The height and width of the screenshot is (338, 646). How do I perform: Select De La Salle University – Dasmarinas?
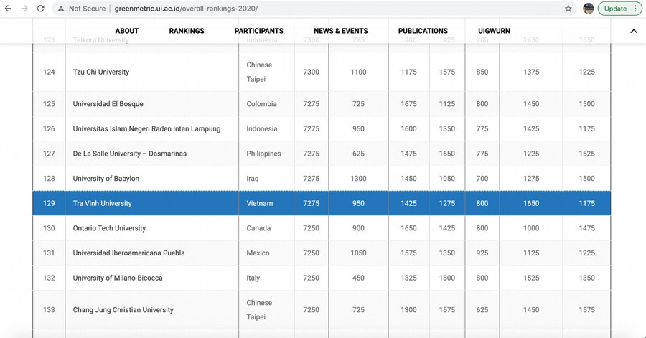point(130,154)
